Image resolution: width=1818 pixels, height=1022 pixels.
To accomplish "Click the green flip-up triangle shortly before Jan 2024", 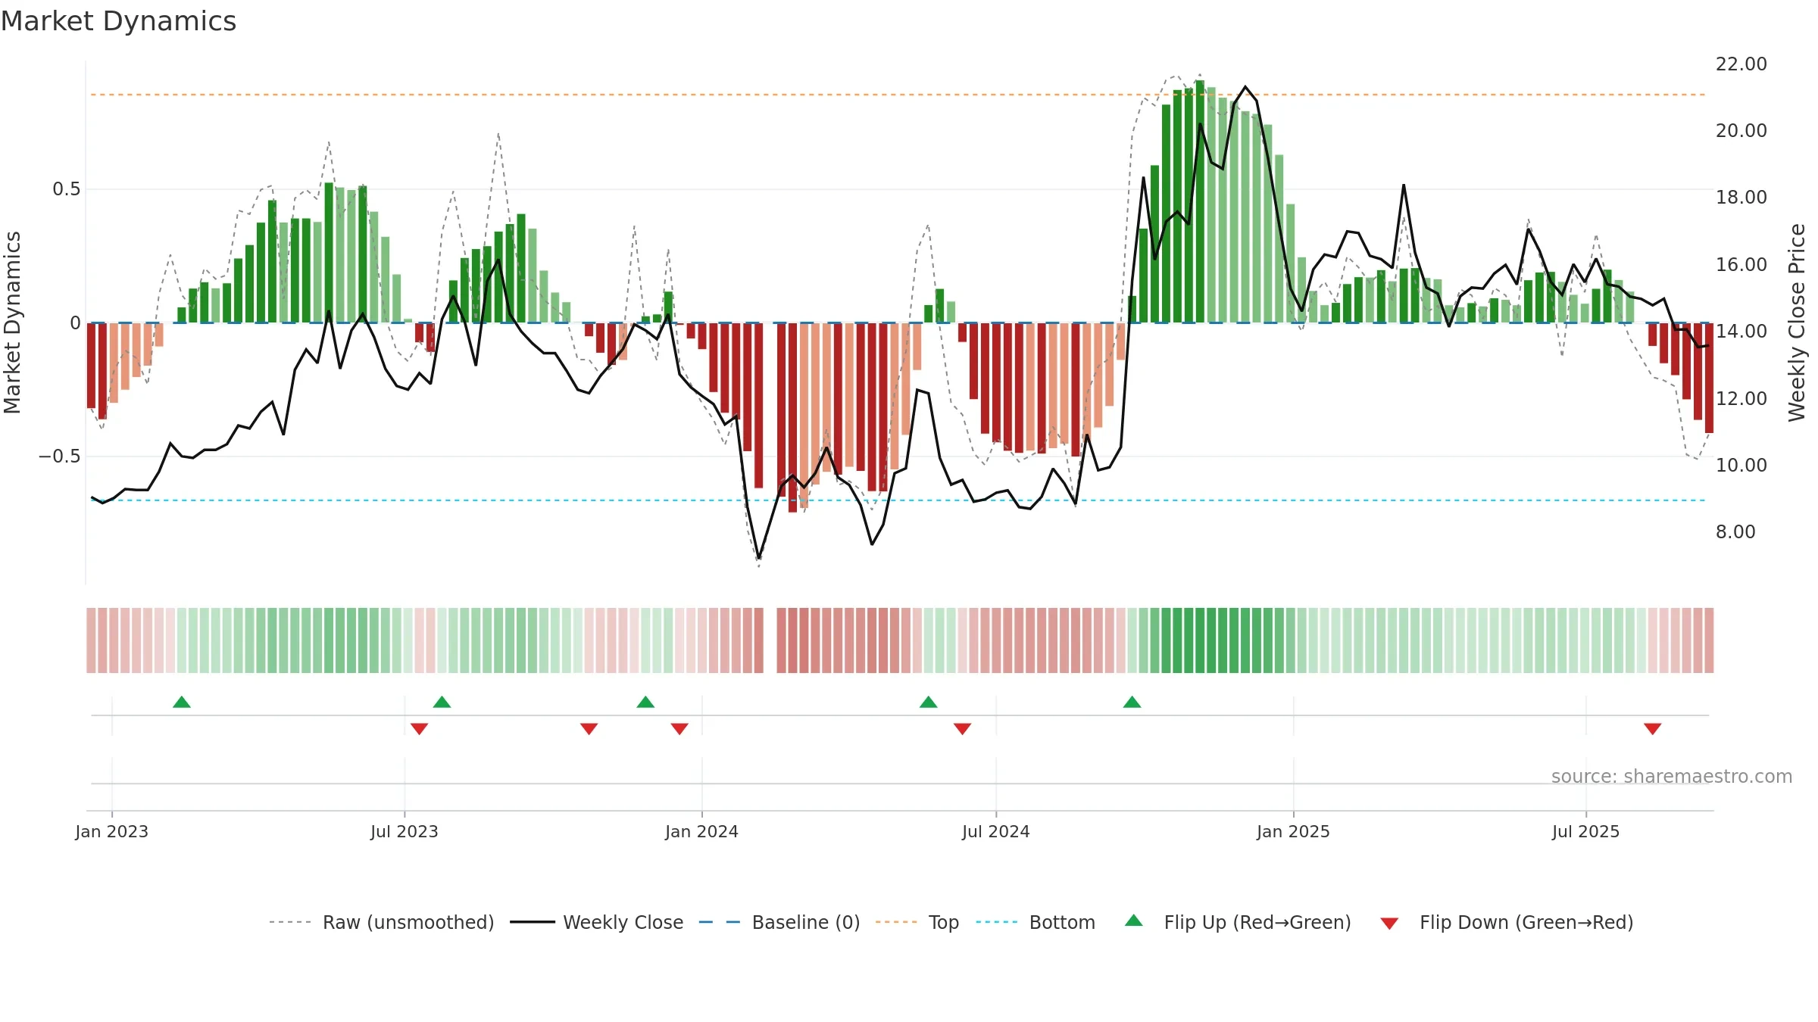I will (645, 702).
